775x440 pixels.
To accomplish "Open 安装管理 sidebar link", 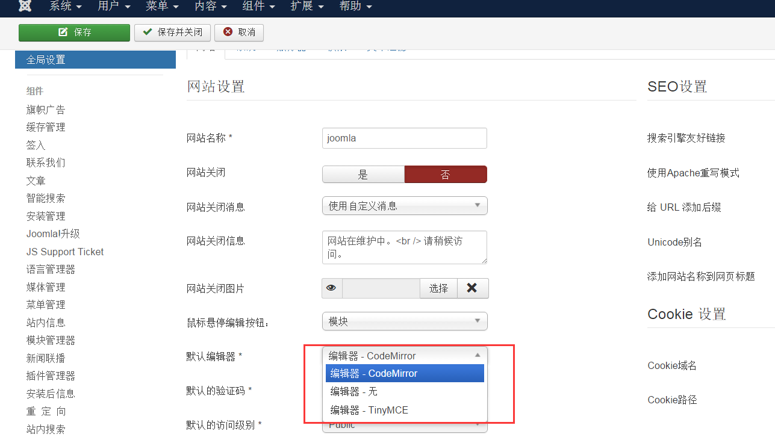I will coord(46,216).
